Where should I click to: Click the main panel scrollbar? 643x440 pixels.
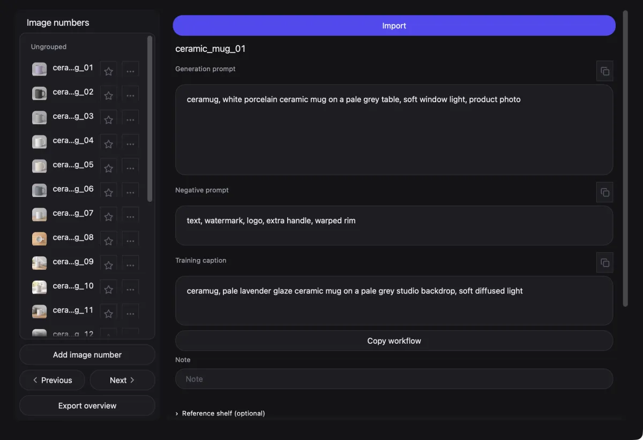[x=625, y=158]
